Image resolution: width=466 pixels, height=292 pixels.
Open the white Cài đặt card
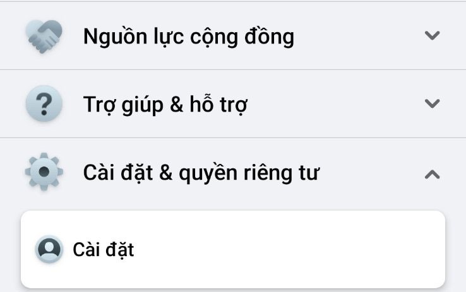coord(233,249)
